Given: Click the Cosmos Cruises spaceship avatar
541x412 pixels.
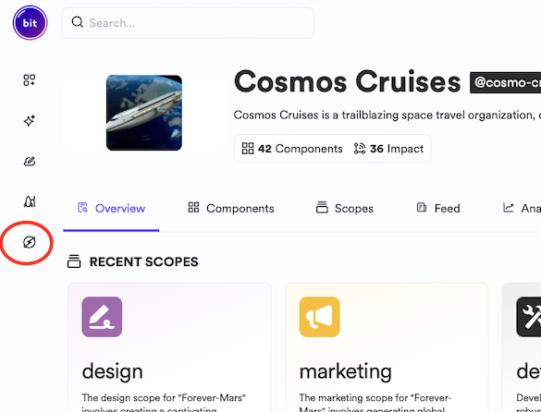Looking at the screenshot, I should point(144,113).
